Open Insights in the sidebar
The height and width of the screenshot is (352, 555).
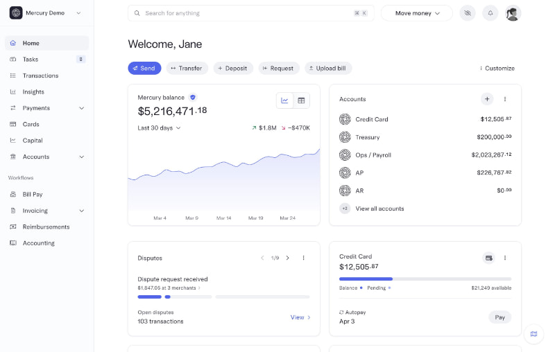pos(46,92)
